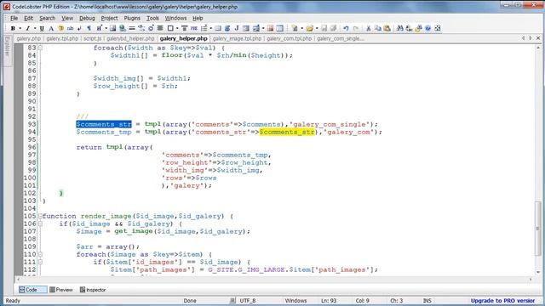Collapse the if block at line 106
Screen dimensions: 545x306
[40, 224]
